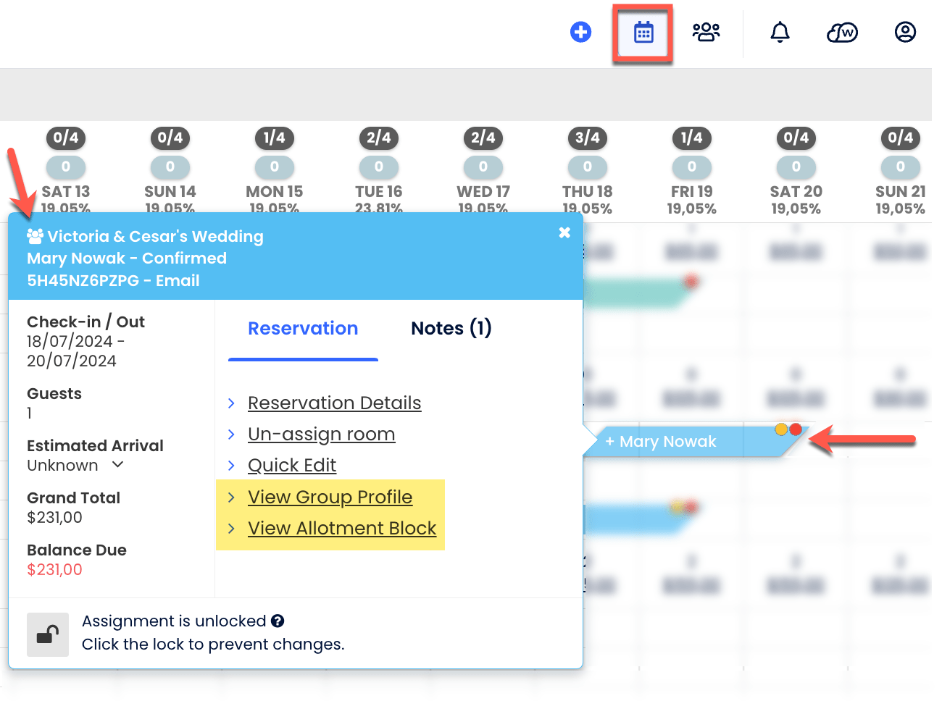This screenshot has width=942, height=701.
Task: Open the calendar view icon
Action: 642,32
